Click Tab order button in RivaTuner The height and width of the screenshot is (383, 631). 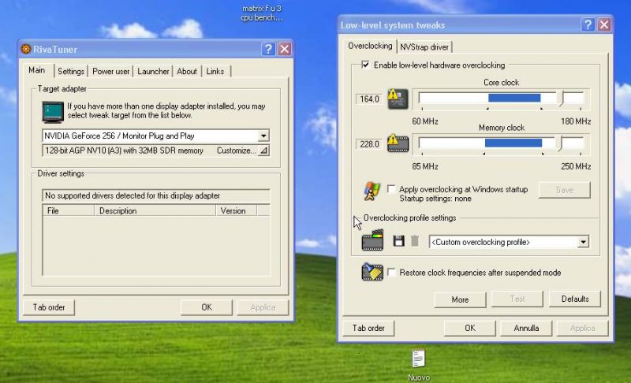tap(49, 307)
